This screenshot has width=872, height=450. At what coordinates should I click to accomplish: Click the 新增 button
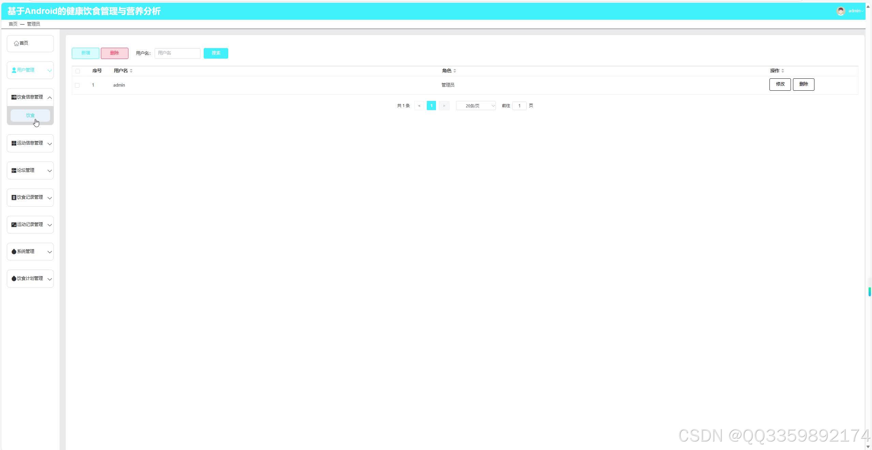[85, 53]
